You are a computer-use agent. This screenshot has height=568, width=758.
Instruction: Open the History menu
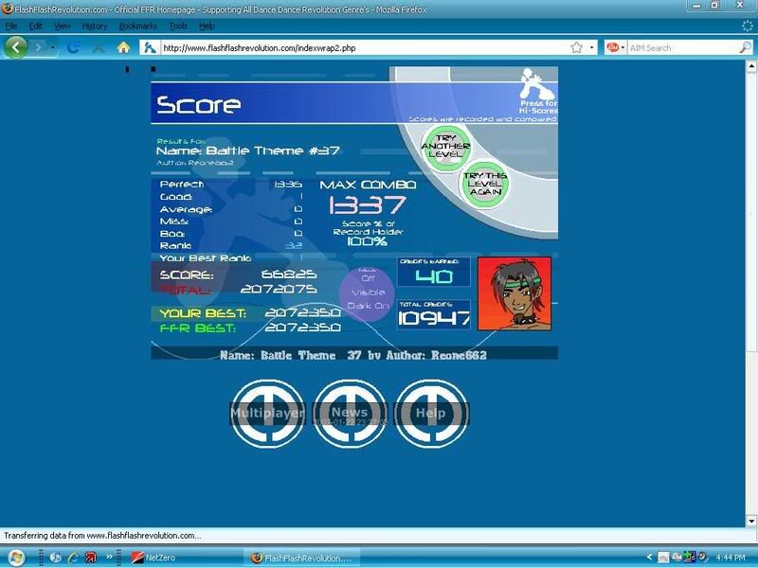click(x=95, y=27)
